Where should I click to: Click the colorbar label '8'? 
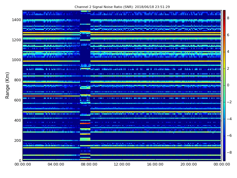click(x=228, y=18)
